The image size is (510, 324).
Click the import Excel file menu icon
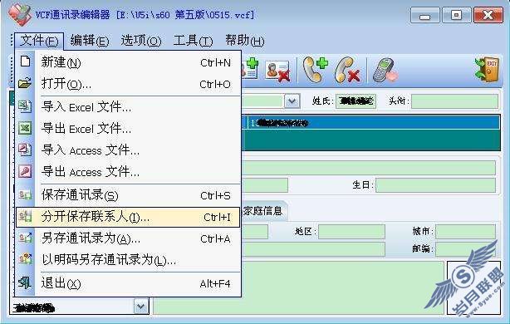point(25,106)
